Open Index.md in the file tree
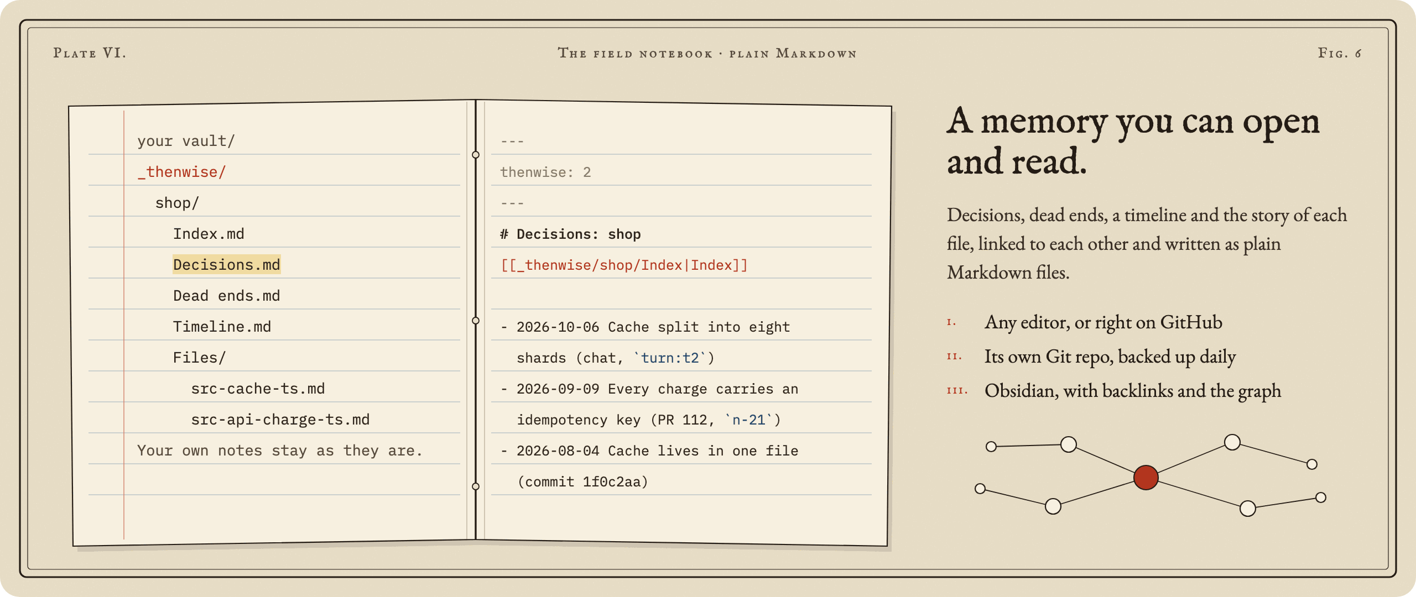This screenshot has width=1416, height=597. click(209, 234)
